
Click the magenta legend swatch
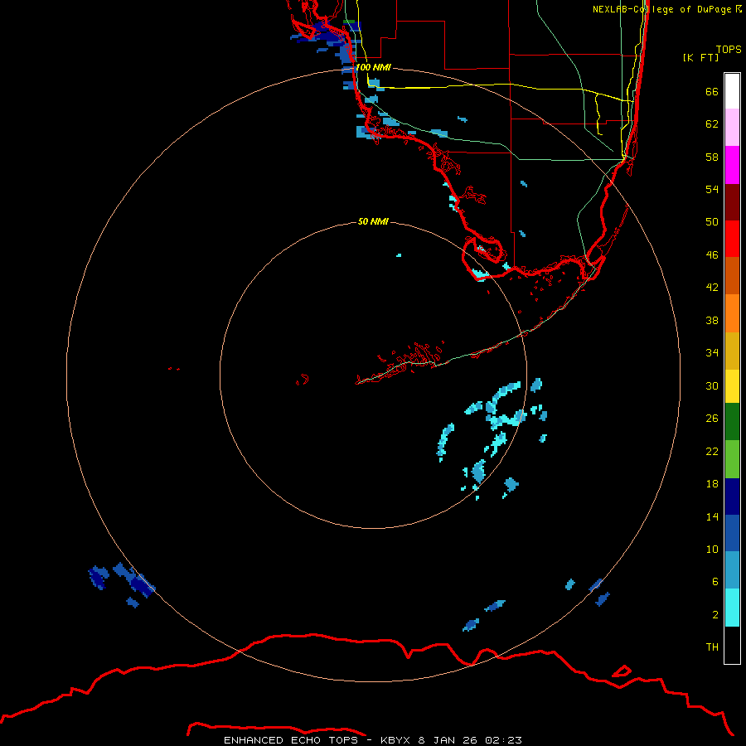pos(732,165)
